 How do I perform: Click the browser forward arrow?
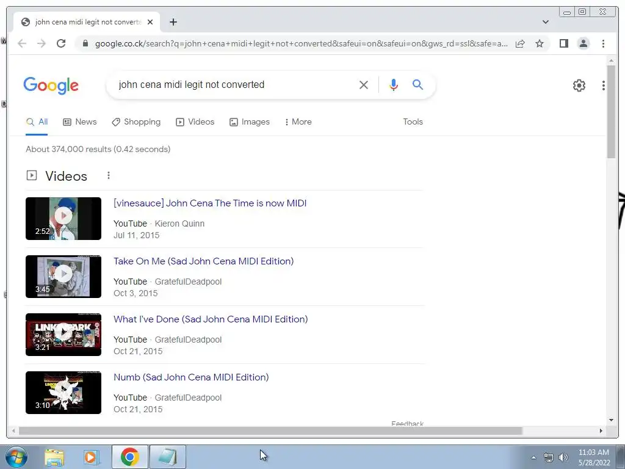click(42, 43)
